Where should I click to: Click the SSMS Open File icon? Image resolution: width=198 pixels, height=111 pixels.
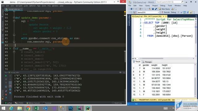150,9
